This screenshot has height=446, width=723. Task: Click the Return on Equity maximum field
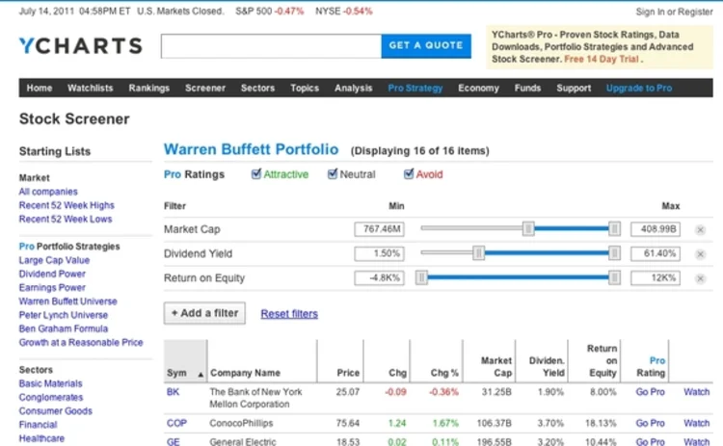[656, 277]
